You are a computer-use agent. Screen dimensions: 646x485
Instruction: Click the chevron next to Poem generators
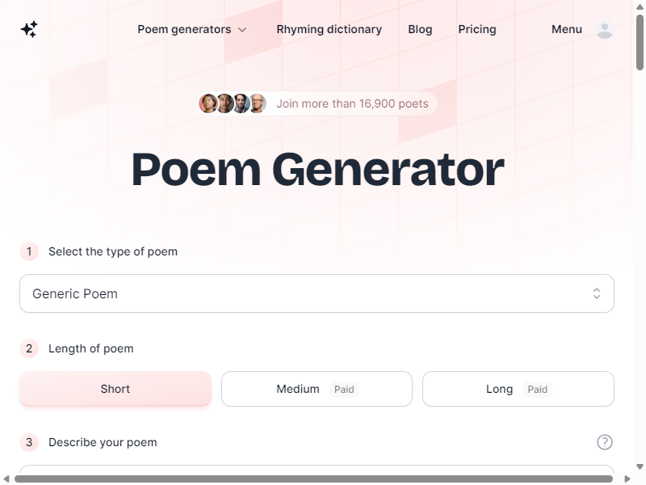tap(242, 30)
